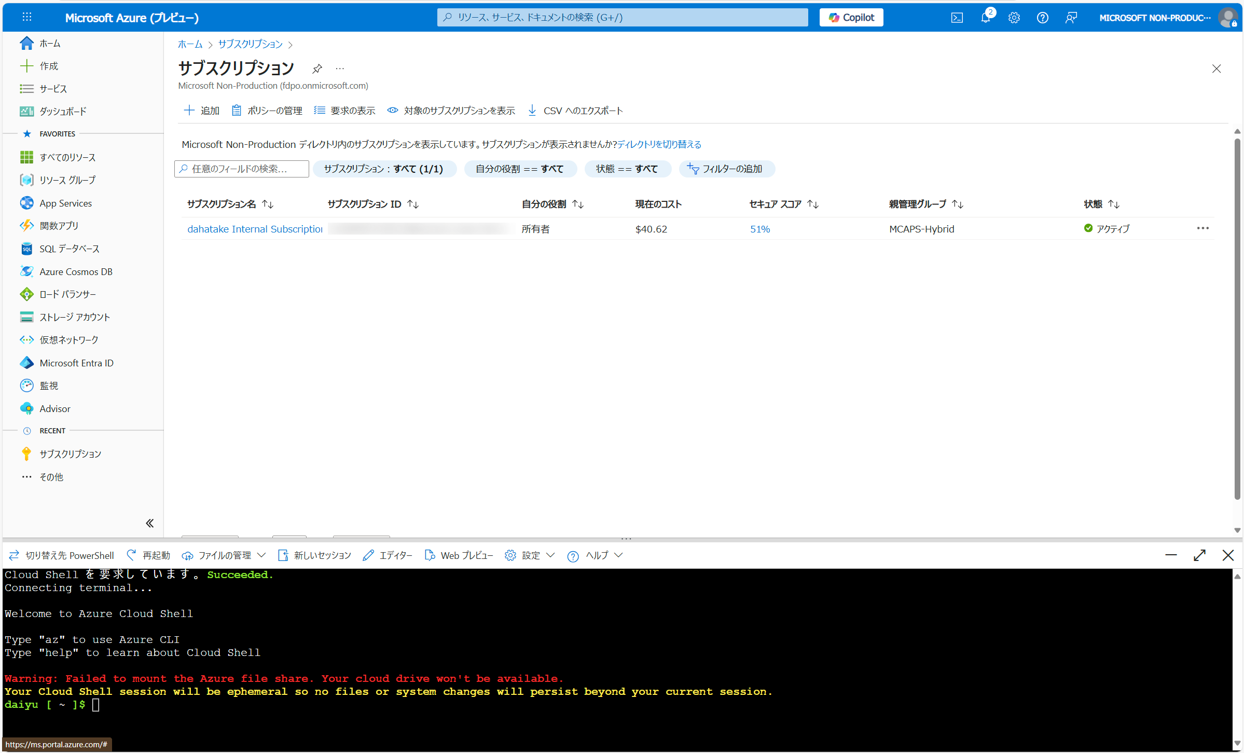Launch Copilot

point(851,17)
